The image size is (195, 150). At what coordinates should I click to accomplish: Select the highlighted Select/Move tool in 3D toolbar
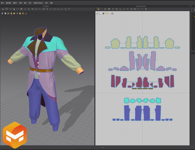[6, 9]
